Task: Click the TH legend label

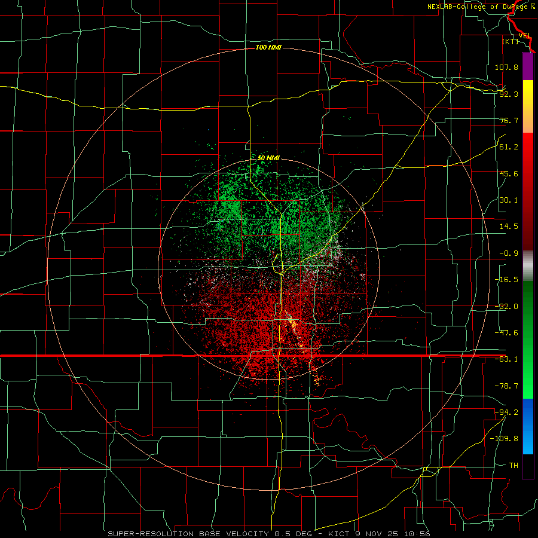Action: (513, 466)
